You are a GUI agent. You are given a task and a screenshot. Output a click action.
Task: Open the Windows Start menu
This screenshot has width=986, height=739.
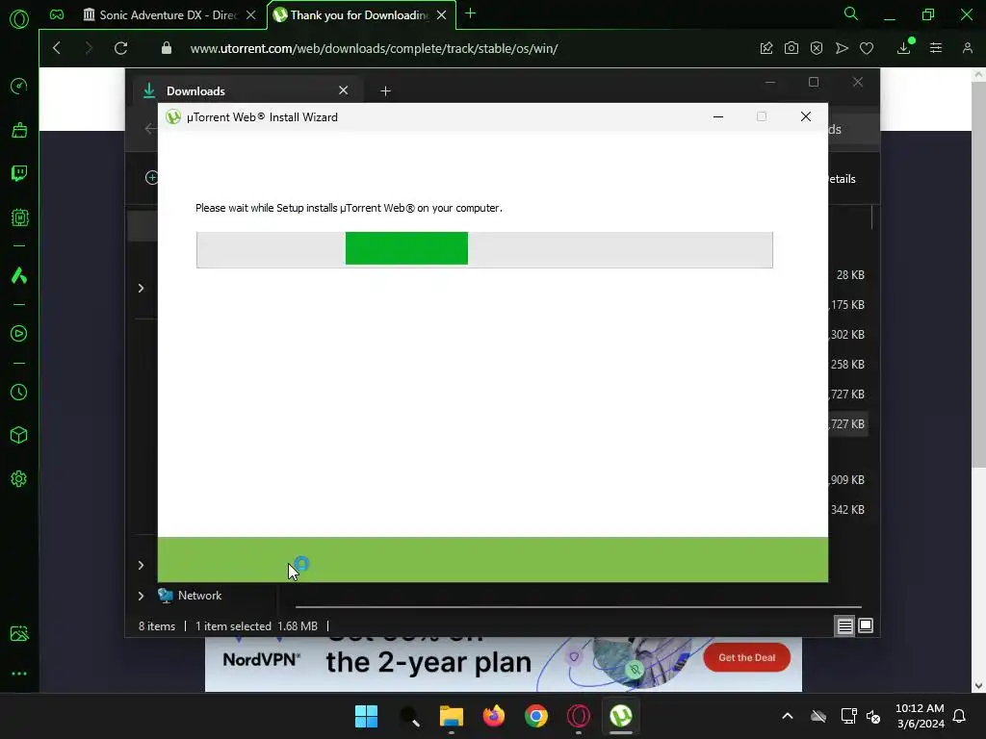366,716
